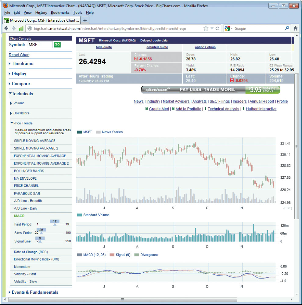The image size is (302, 305).
Task: Toggle the PRICE CHANNEL indicator
Action: pos(26,186)
